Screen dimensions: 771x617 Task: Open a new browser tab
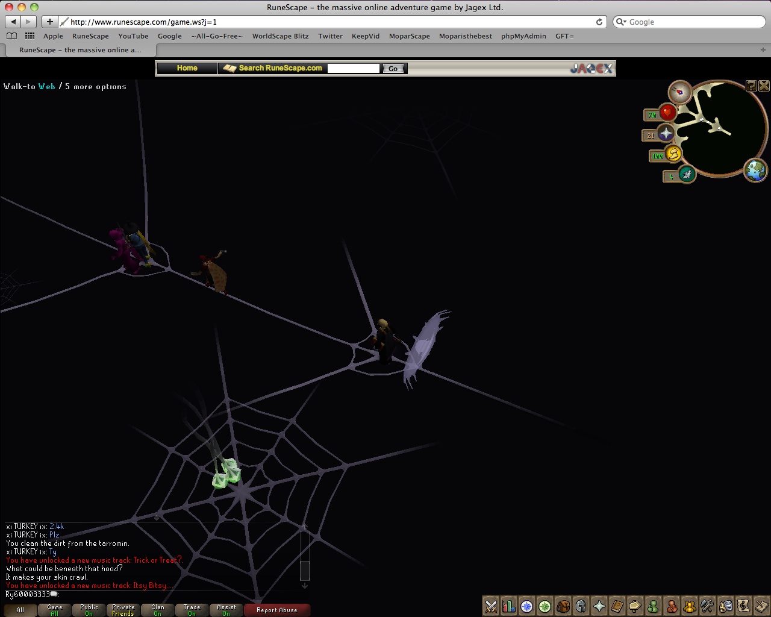point(763,50)
